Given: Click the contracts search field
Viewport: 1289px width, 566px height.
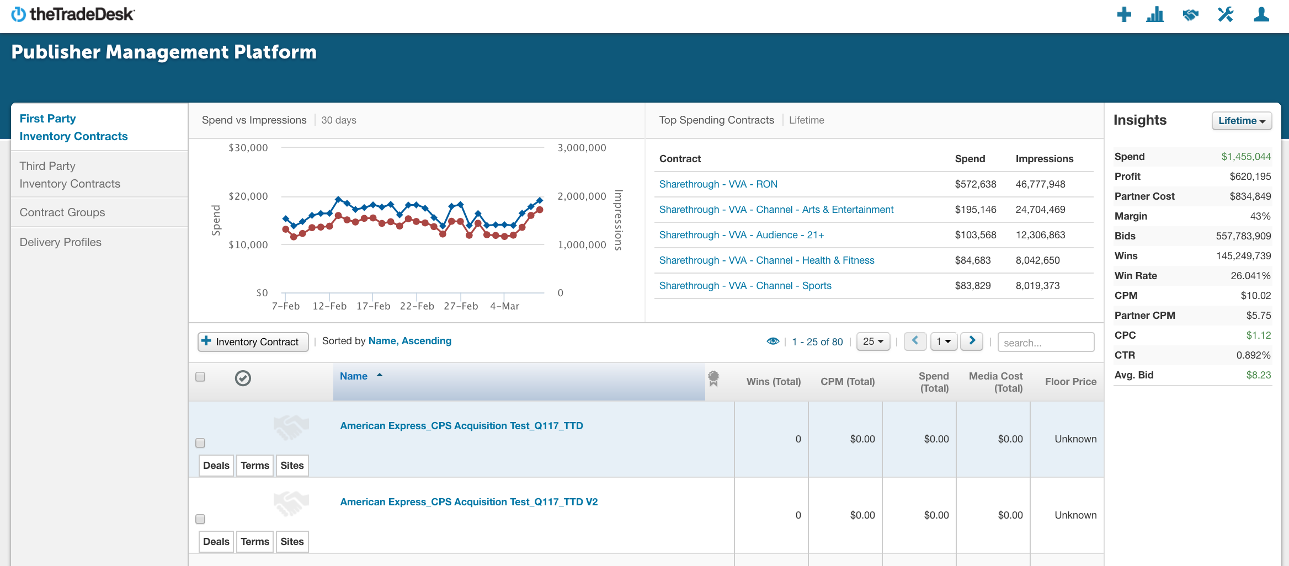Looking at the screenshot, I should click(1046, 342).
